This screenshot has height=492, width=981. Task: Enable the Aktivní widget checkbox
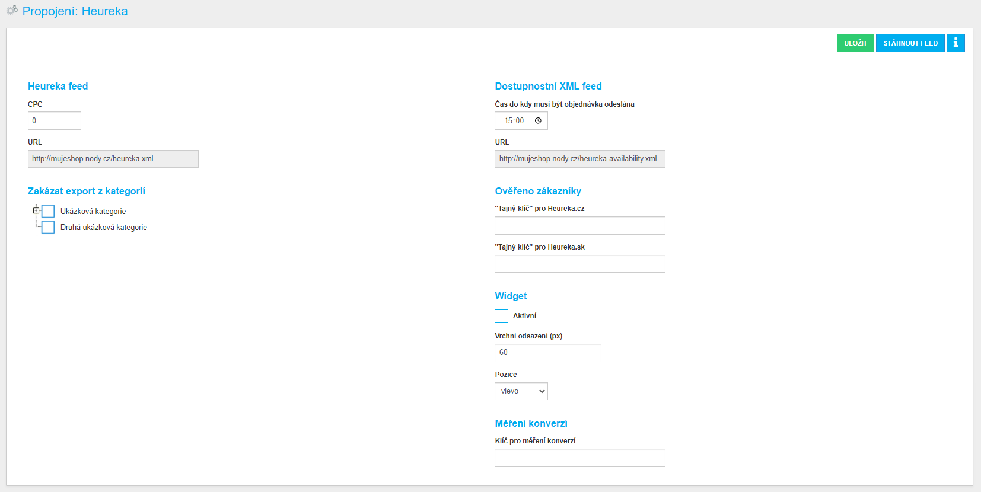[x=502, y=316]
